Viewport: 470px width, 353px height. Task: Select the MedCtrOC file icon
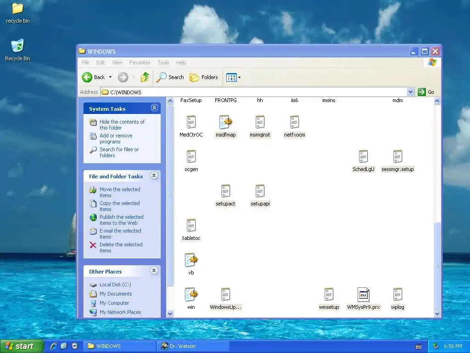(191, 122)
